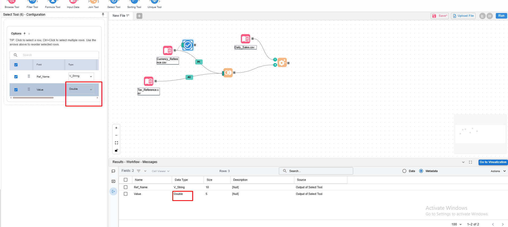Click the horizontal scrollbar in field list
The width and height of the screenshot is (508, 227).
click(x=33, y=98)
